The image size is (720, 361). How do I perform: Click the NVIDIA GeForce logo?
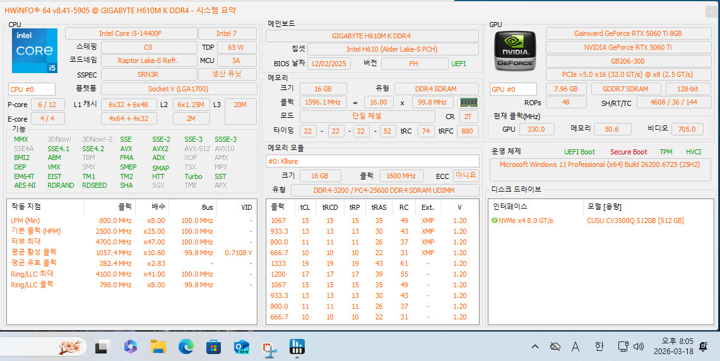[515, 50]
